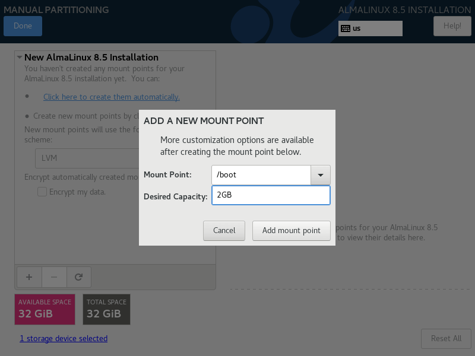
Task: Click the pink Available Space box
Action: [45, 309]
